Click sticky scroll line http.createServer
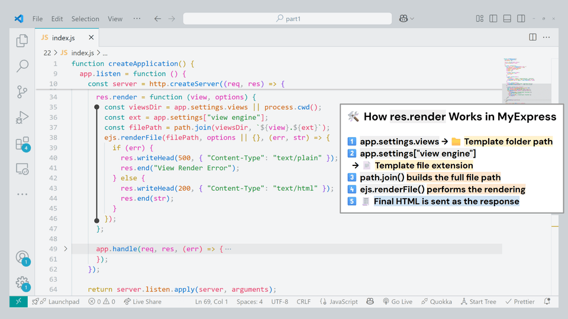The width and height of the screenshot is (568, 319). pos(186,84)
